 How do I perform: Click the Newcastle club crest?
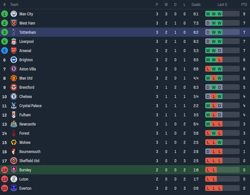13,124
